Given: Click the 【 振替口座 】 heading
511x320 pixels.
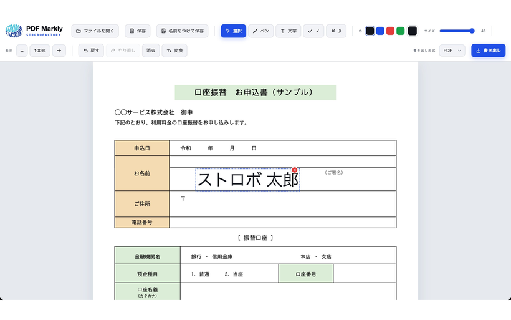Looking at the screenshot, I should pos(255,238).
